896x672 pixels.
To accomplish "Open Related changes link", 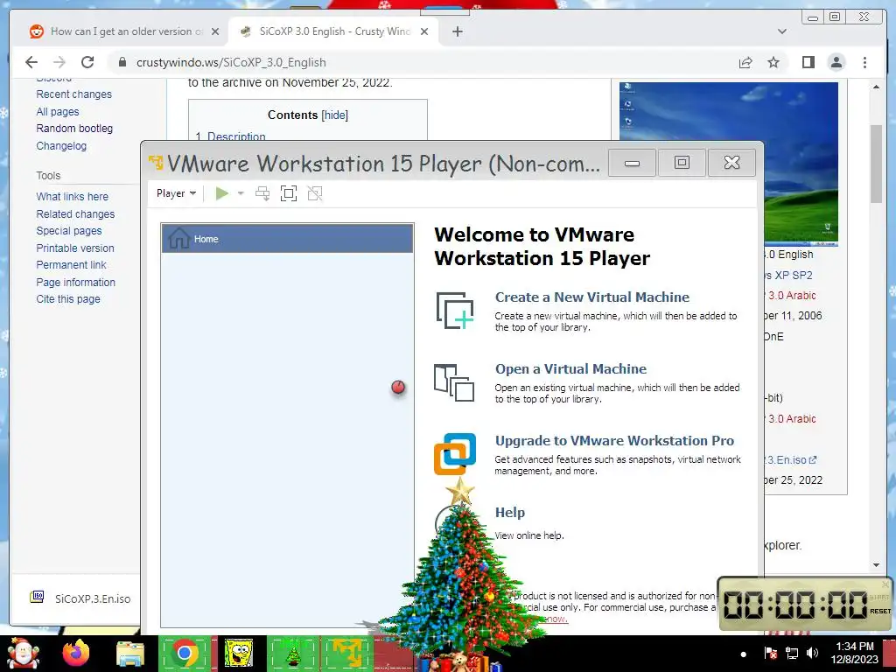I will tap(75, 213).
